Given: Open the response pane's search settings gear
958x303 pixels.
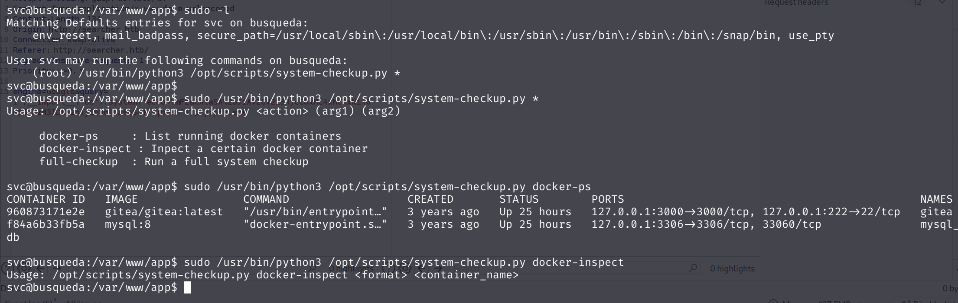Looking at the screenshot, I should pos(404,268).
